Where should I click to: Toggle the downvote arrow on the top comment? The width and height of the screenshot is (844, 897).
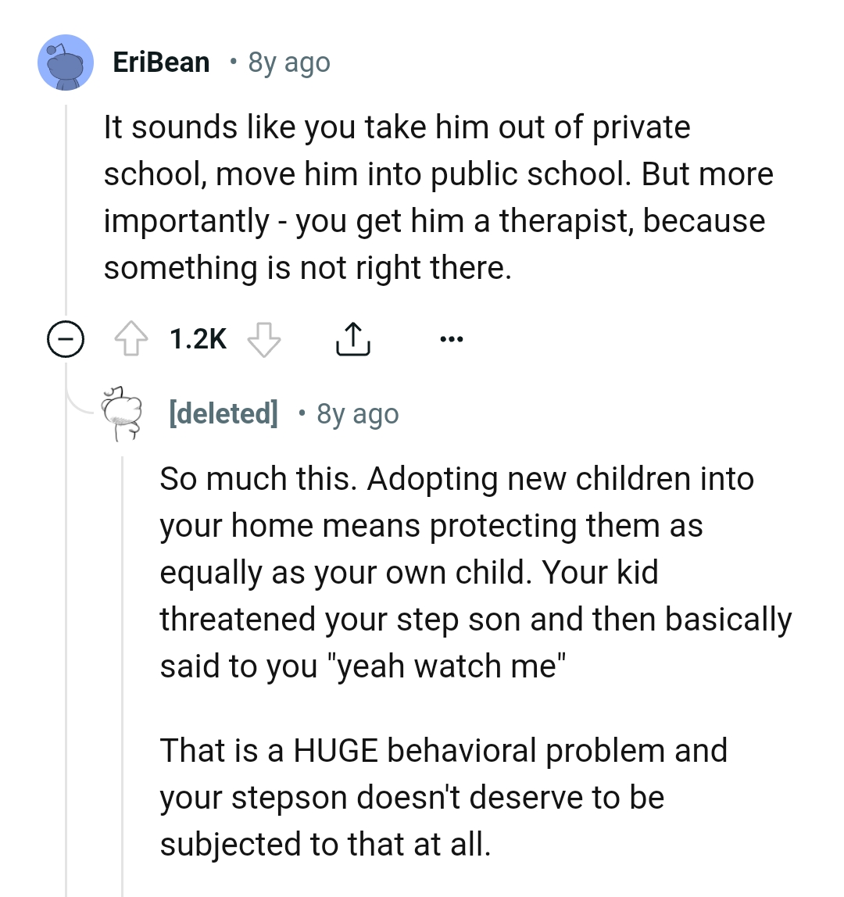(263, 340)
